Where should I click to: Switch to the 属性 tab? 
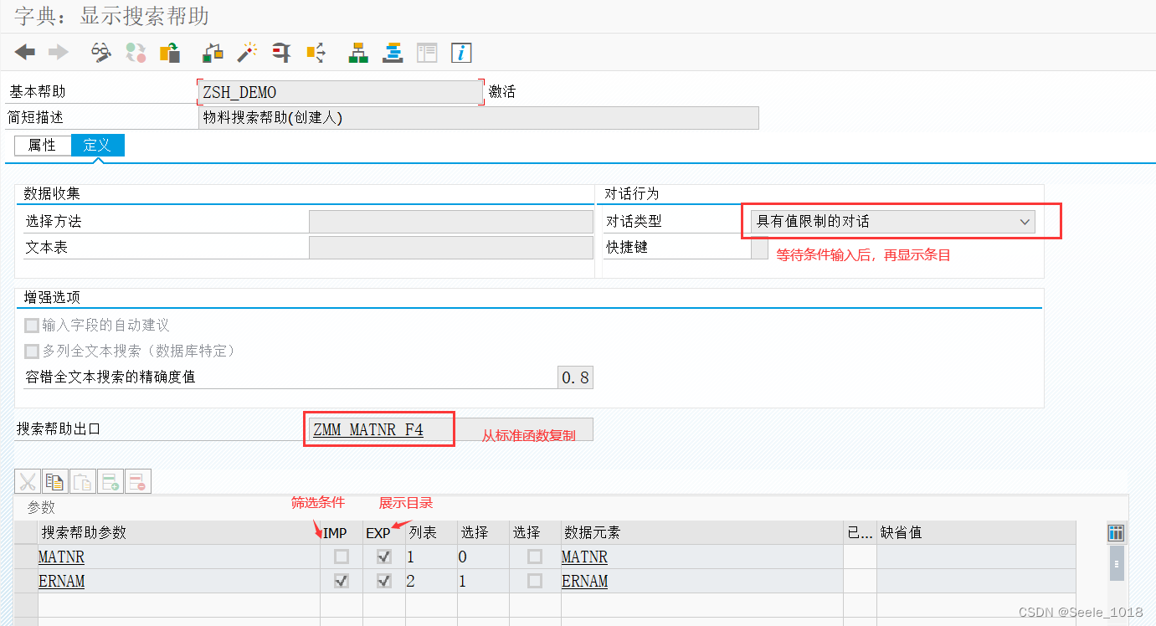42,145
